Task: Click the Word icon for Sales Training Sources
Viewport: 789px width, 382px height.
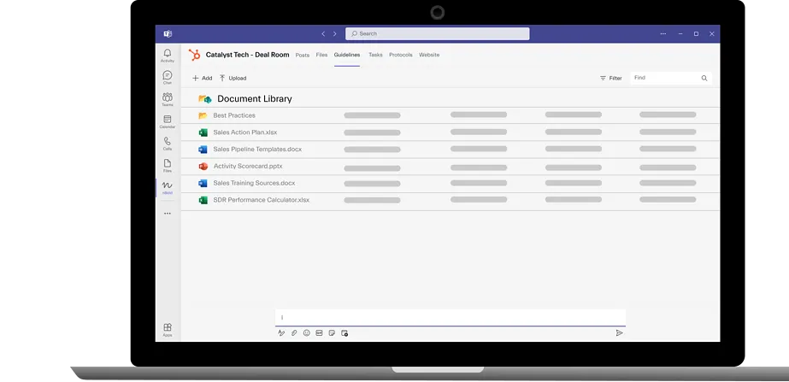Action: click(x=203, y=183)
